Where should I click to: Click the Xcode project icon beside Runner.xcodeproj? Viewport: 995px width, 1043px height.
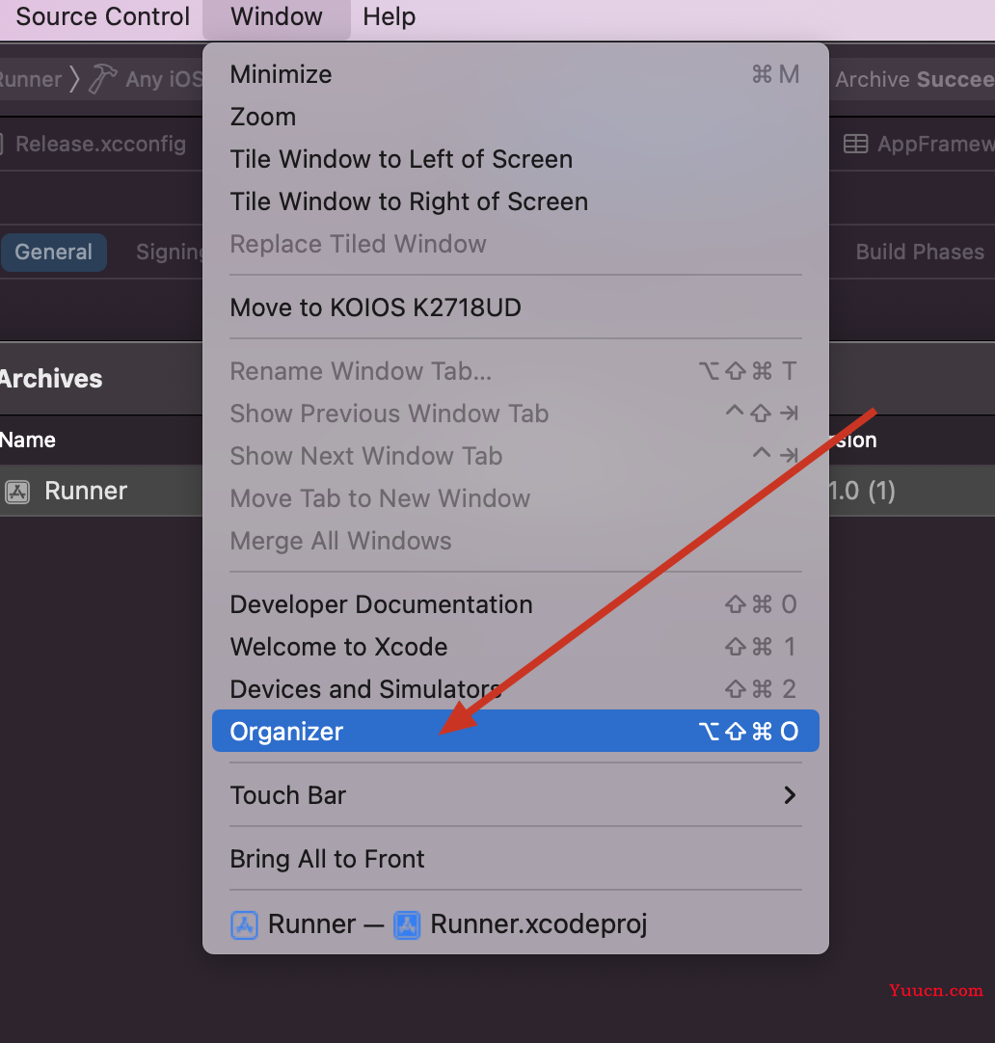[406, 925]
